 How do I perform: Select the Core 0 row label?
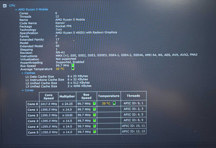[33, 104]
